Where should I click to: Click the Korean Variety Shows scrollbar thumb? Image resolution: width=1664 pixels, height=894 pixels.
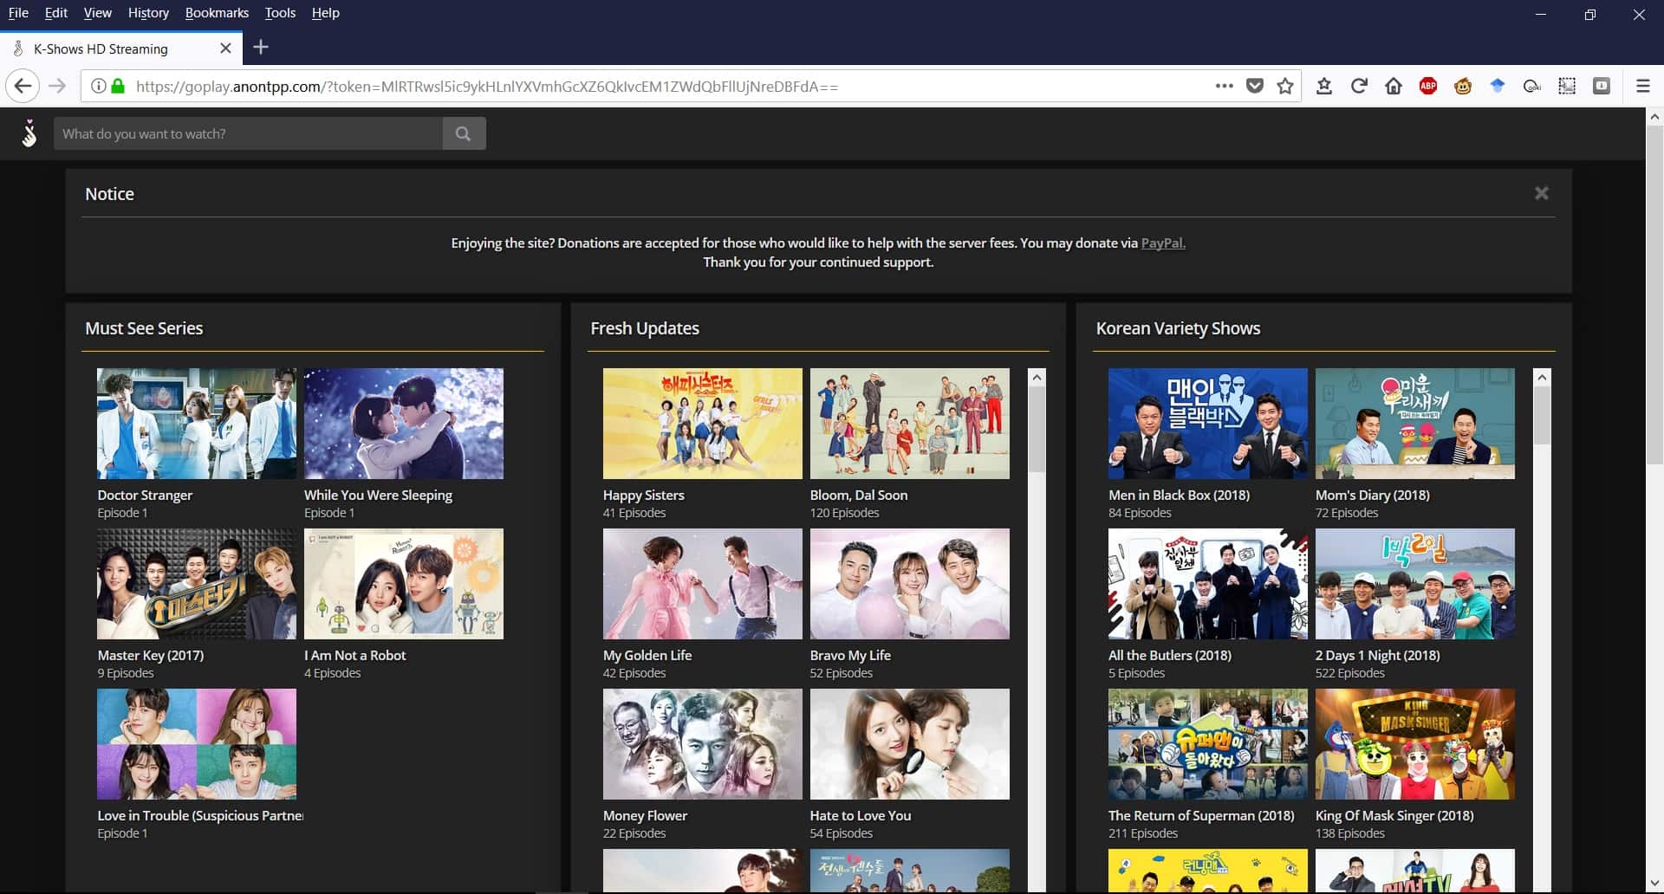click(1542, 415)
